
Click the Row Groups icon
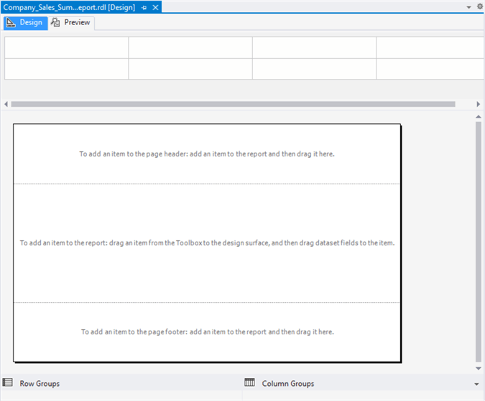8,382
